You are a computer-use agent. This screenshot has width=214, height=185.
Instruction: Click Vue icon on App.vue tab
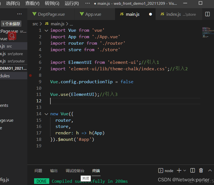82,14
